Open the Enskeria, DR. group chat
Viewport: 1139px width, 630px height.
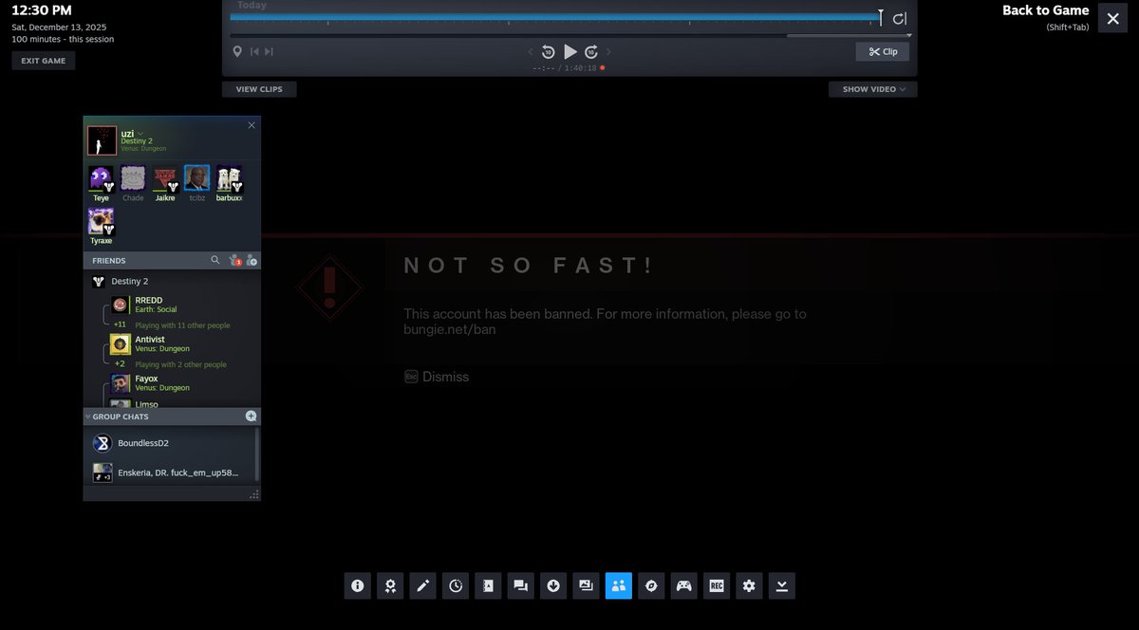pos(169,472)
